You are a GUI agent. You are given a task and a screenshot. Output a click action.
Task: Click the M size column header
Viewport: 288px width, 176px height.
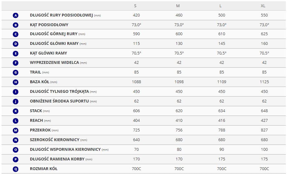[178, 6]
